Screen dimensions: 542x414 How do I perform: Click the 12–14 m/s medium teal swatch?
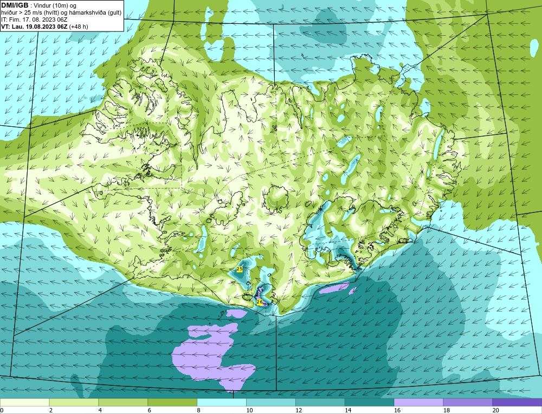[320, 402]
